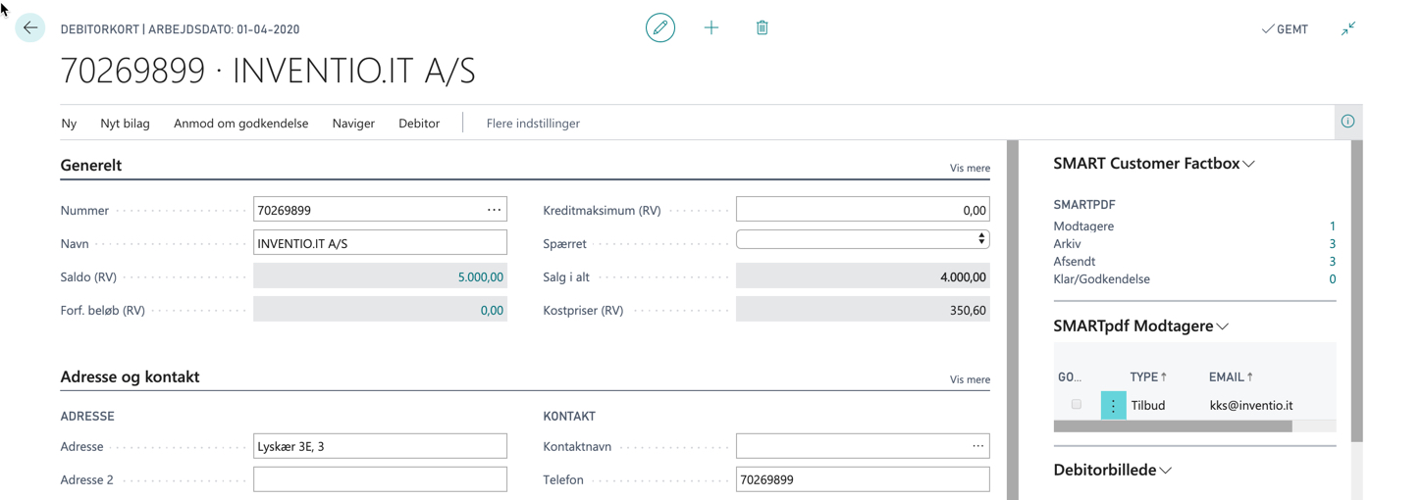Click the kks@inventio.it email cell
The height and width of the screenshot is (500, 1423).
[x=1250, y=405]
